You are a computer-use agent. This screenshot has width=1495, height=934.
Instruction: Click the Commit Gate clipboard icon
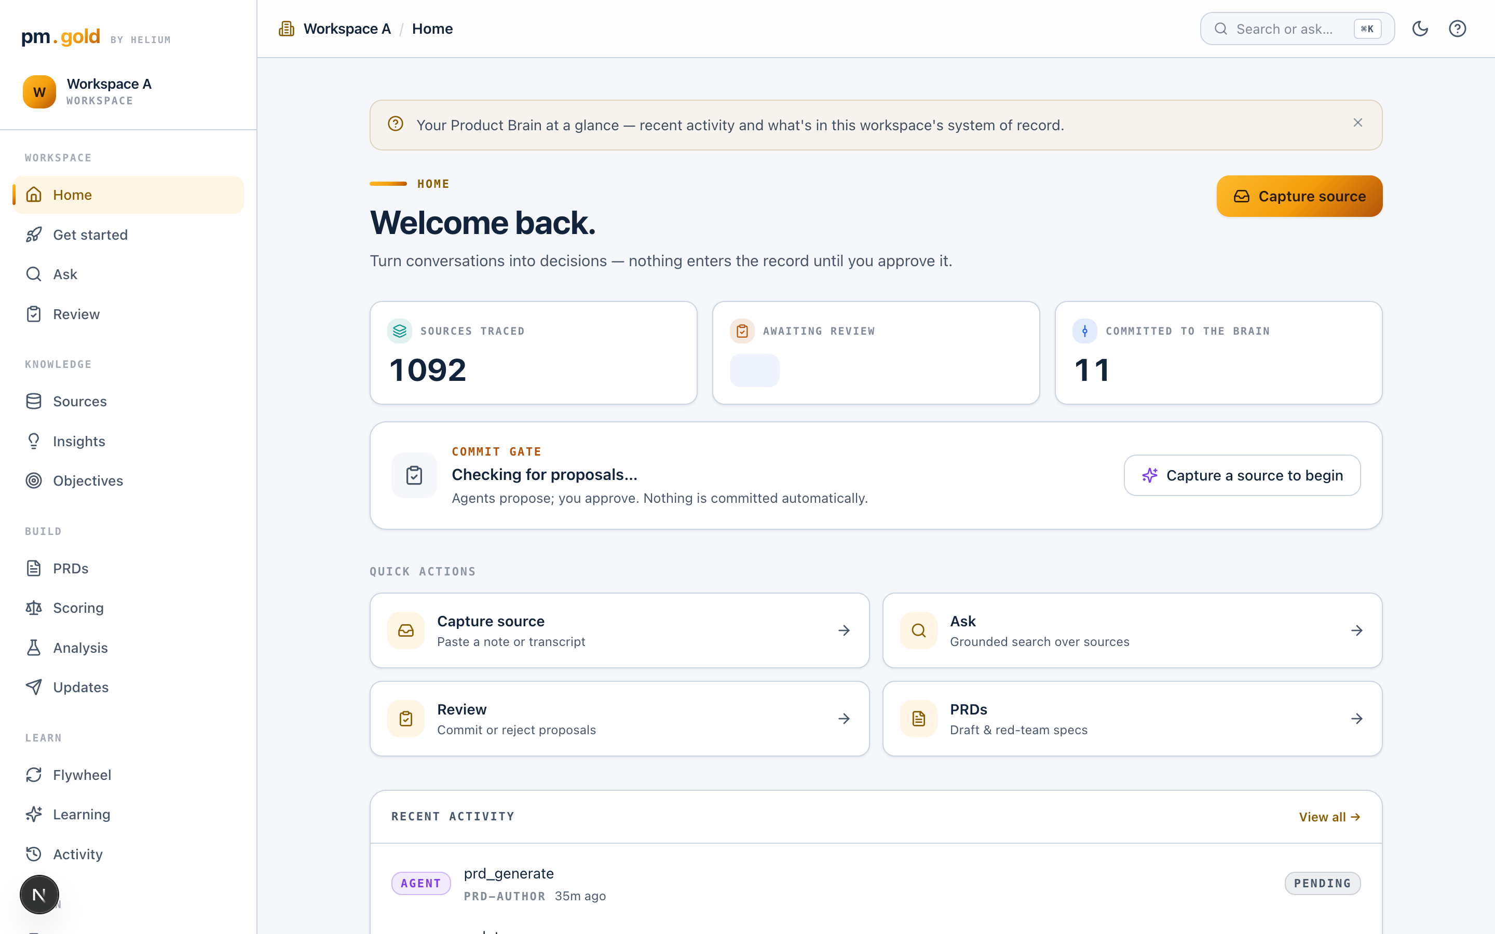coord(414,475)
